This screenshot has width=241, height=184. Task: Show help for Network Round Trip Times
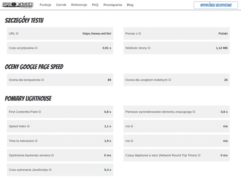point(199,155)
